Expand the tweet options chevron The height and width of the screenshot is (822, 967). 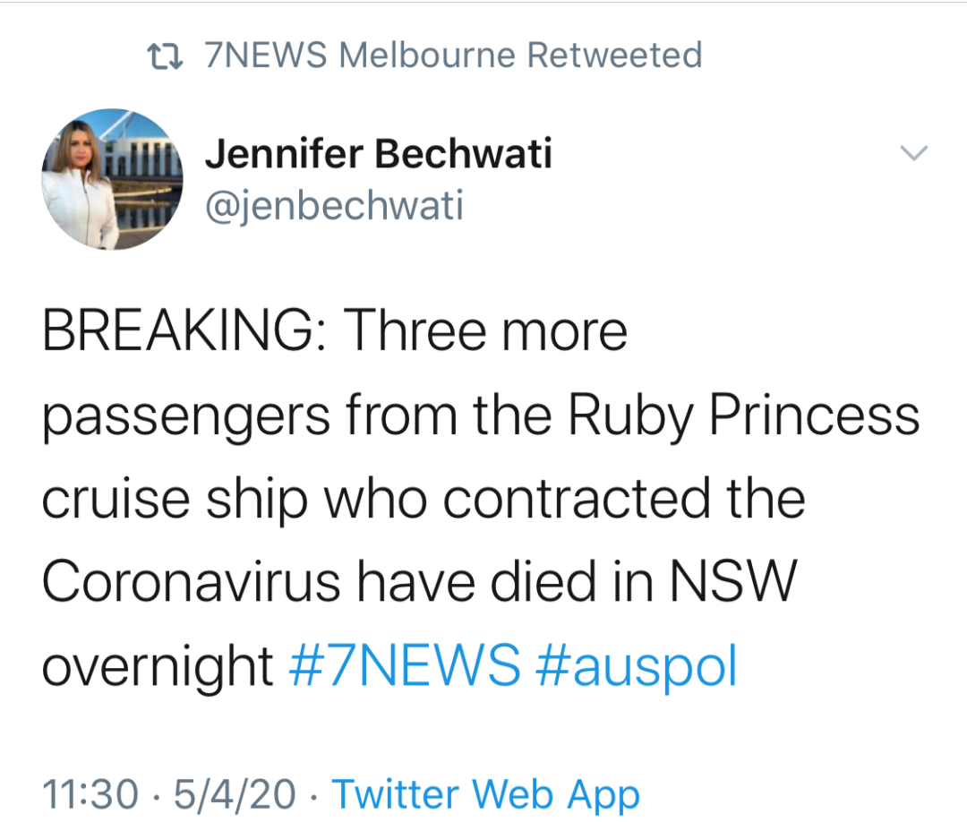tap(913, 152)
